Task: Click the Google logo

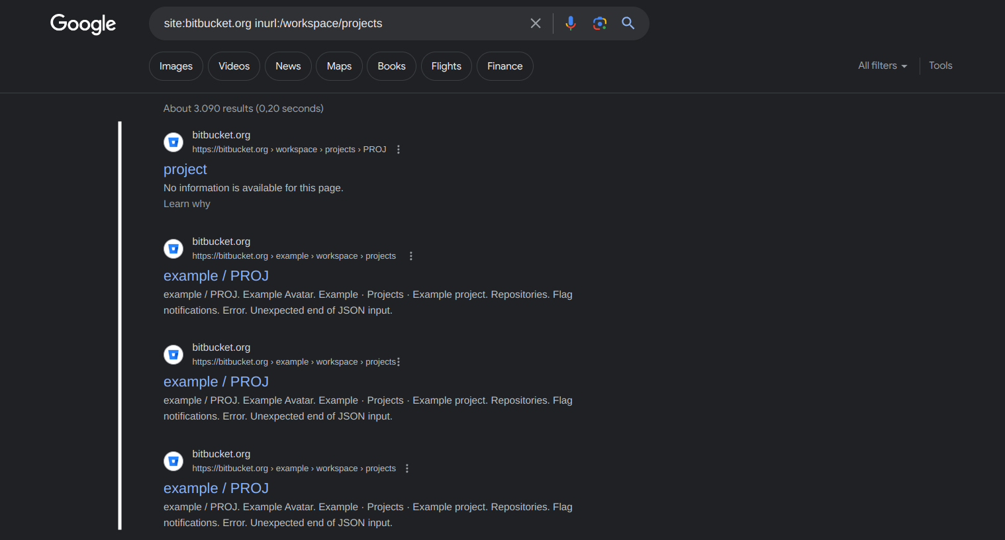Action: click(83, 24)
